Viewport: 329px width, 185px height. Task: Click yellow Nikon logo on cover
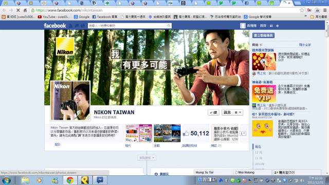click(65, 46)
